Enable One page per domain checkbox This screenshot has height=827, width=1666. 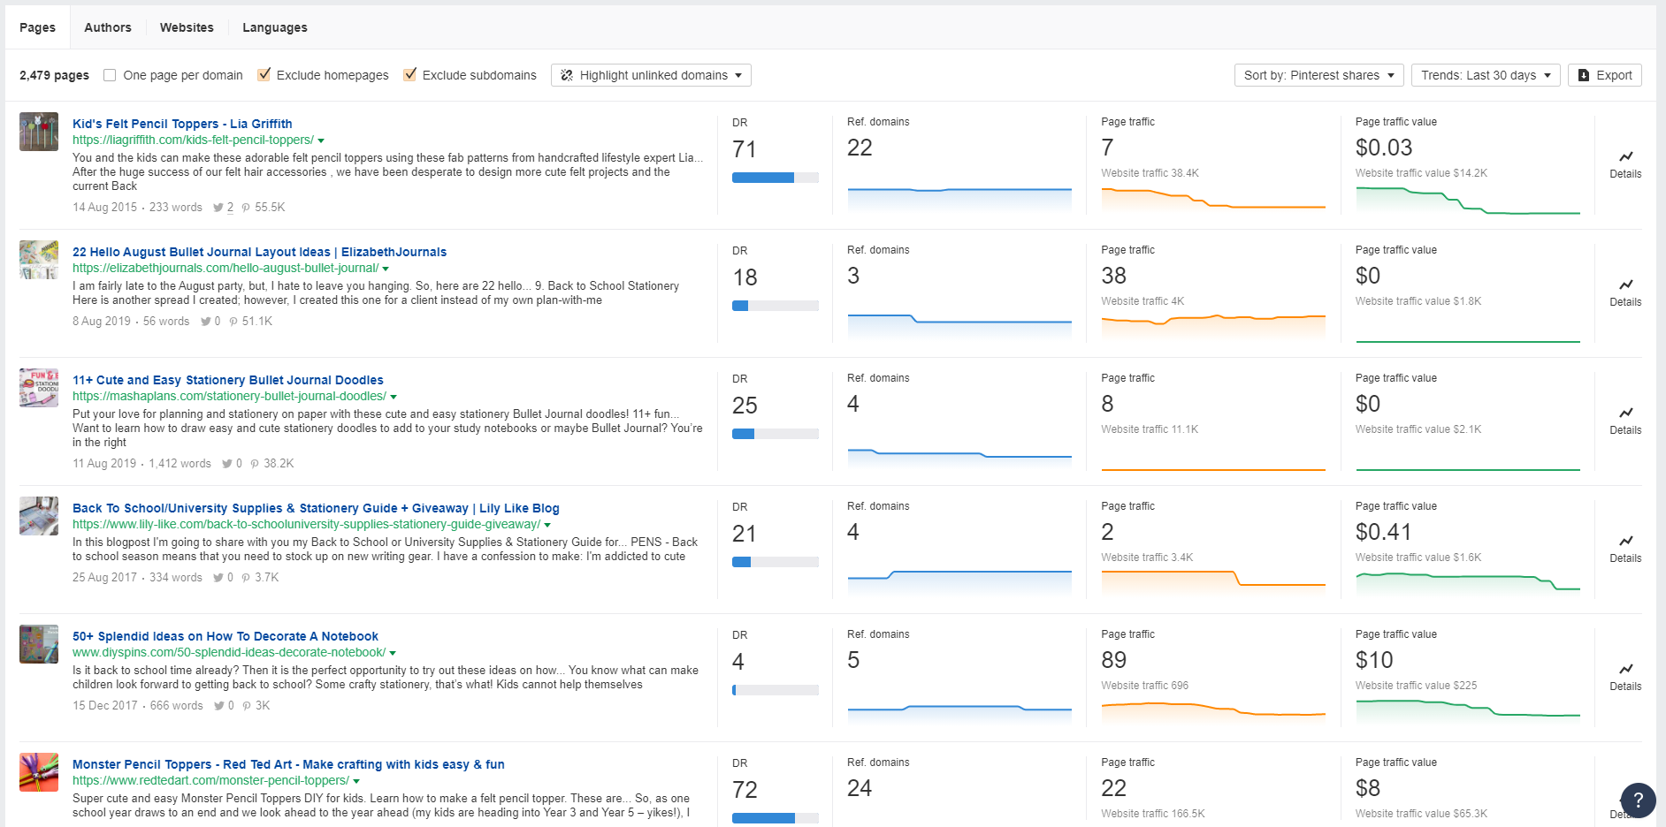[x=110, y=75]
